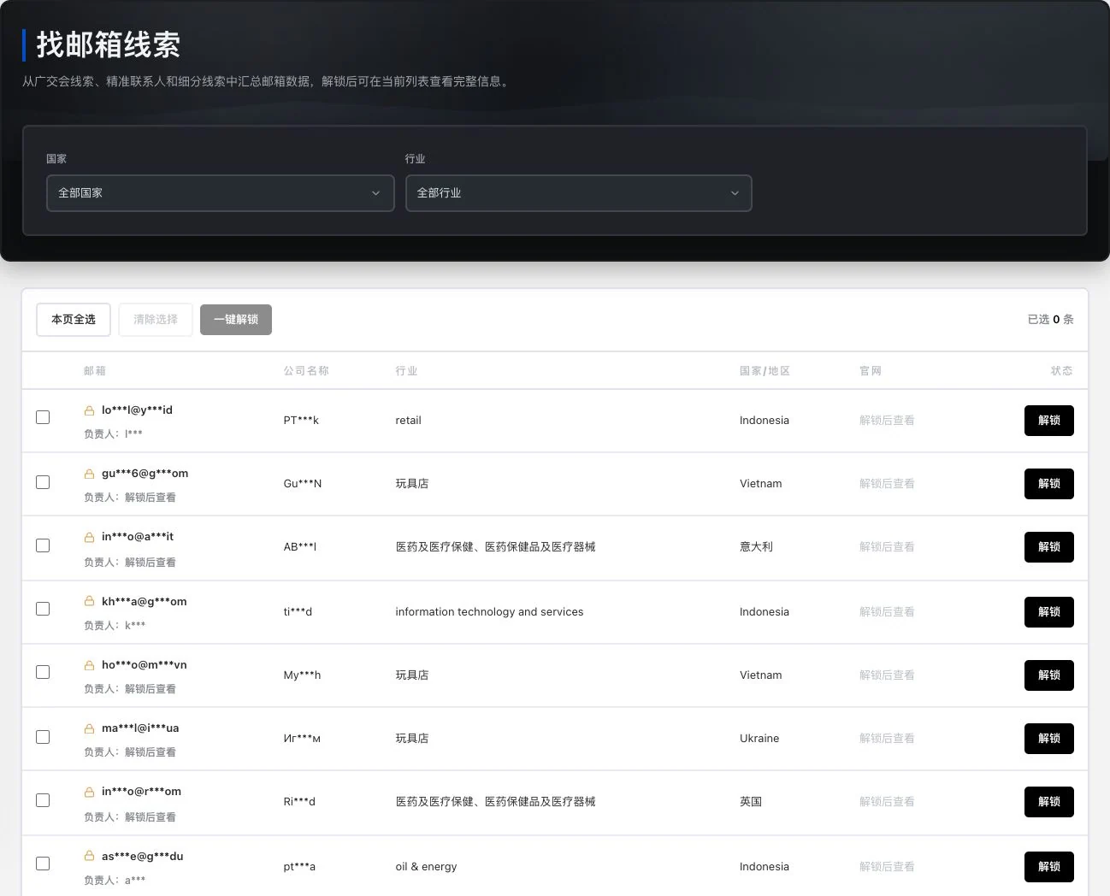Unlock the Gu***N Vietnam row
Viewport: 1110px width, 896px height.
[1049, 484]
